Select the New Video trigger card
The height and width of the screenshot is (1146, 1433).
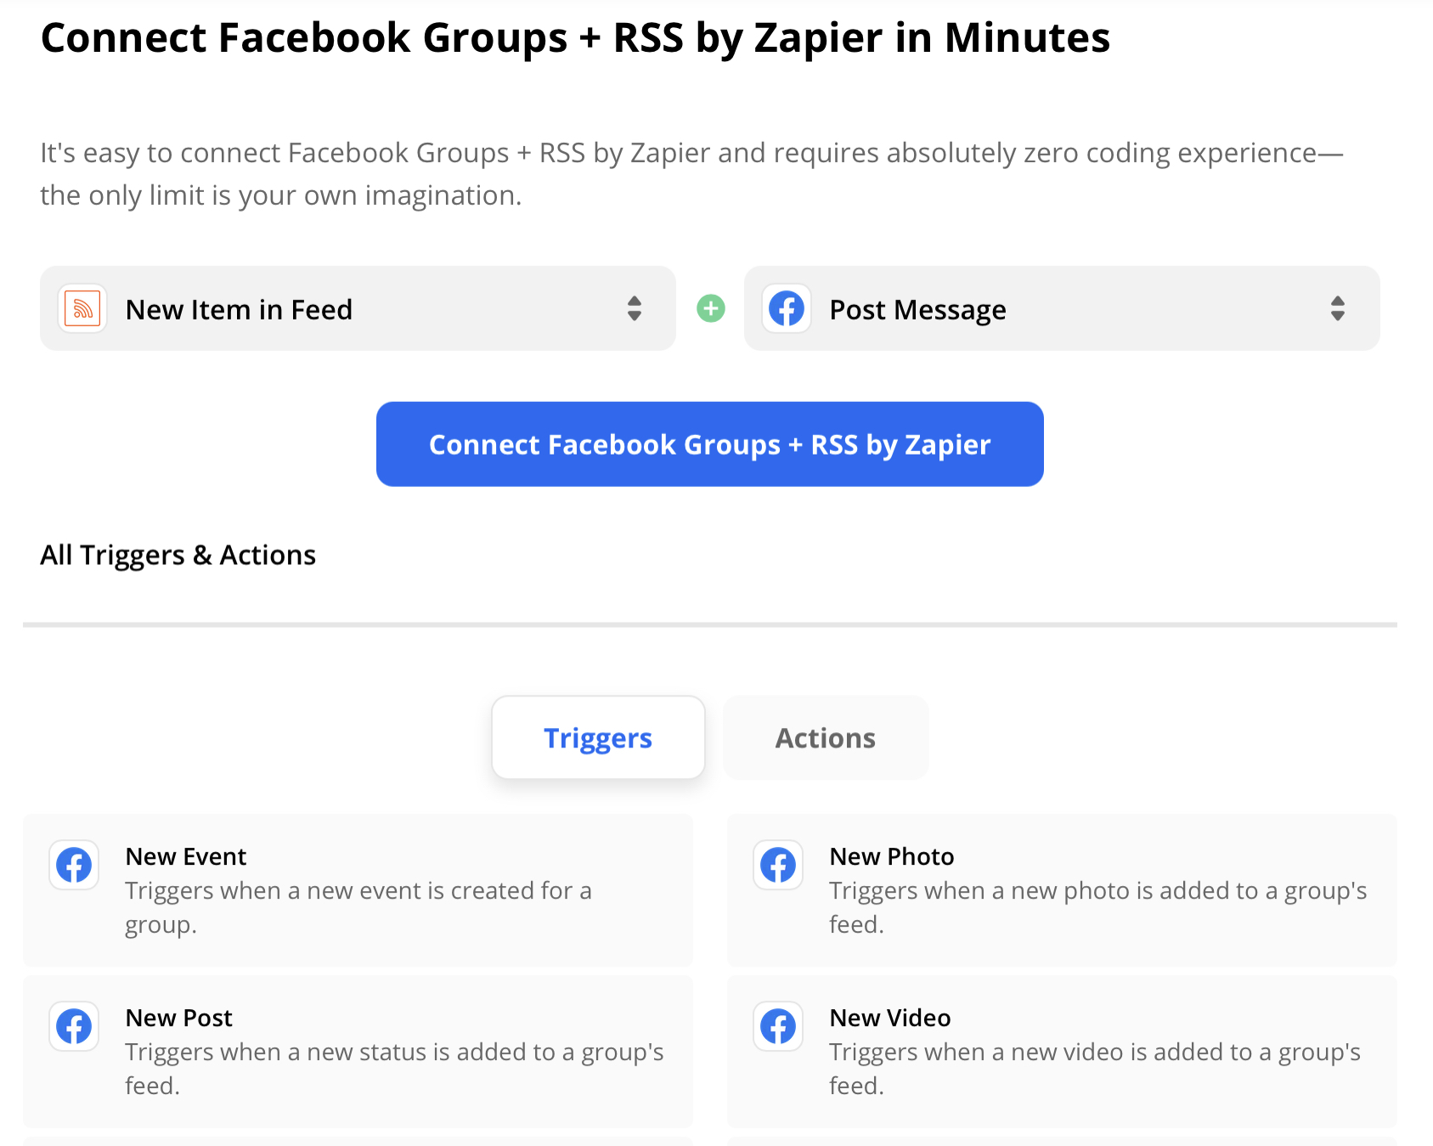1062,1052
